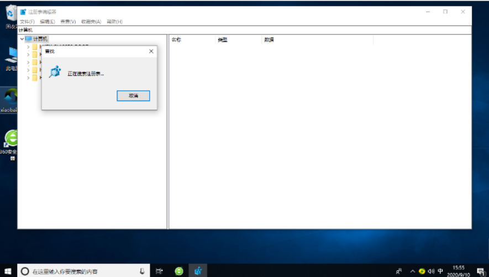Click the Cortana circle icon in taskbar
This screenshot has height=277, width=489.
pyautogui.click(x=25, y=271)
